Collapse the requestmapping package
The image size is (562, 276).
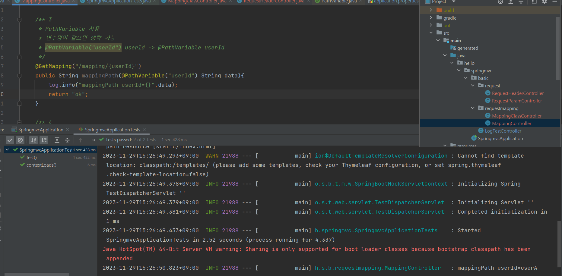(472, 108)
